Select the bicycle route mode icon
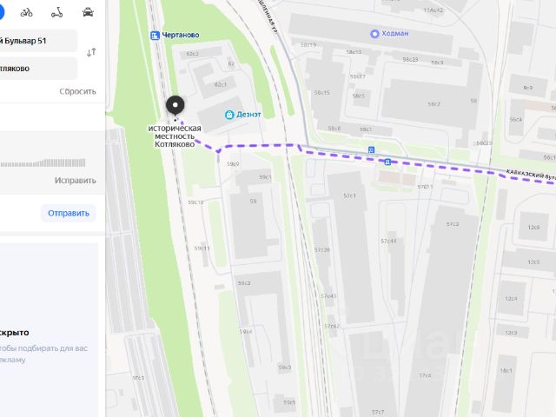The width and height of the screenshot is (556, 417). [x=26, y=12]
